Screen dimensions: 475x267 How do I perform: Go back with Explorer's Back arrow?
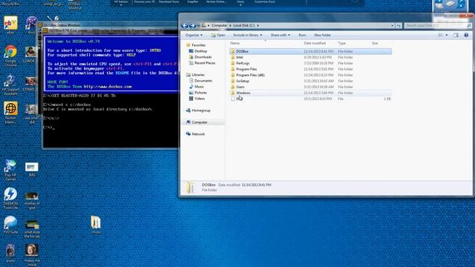tap(185, 26)
